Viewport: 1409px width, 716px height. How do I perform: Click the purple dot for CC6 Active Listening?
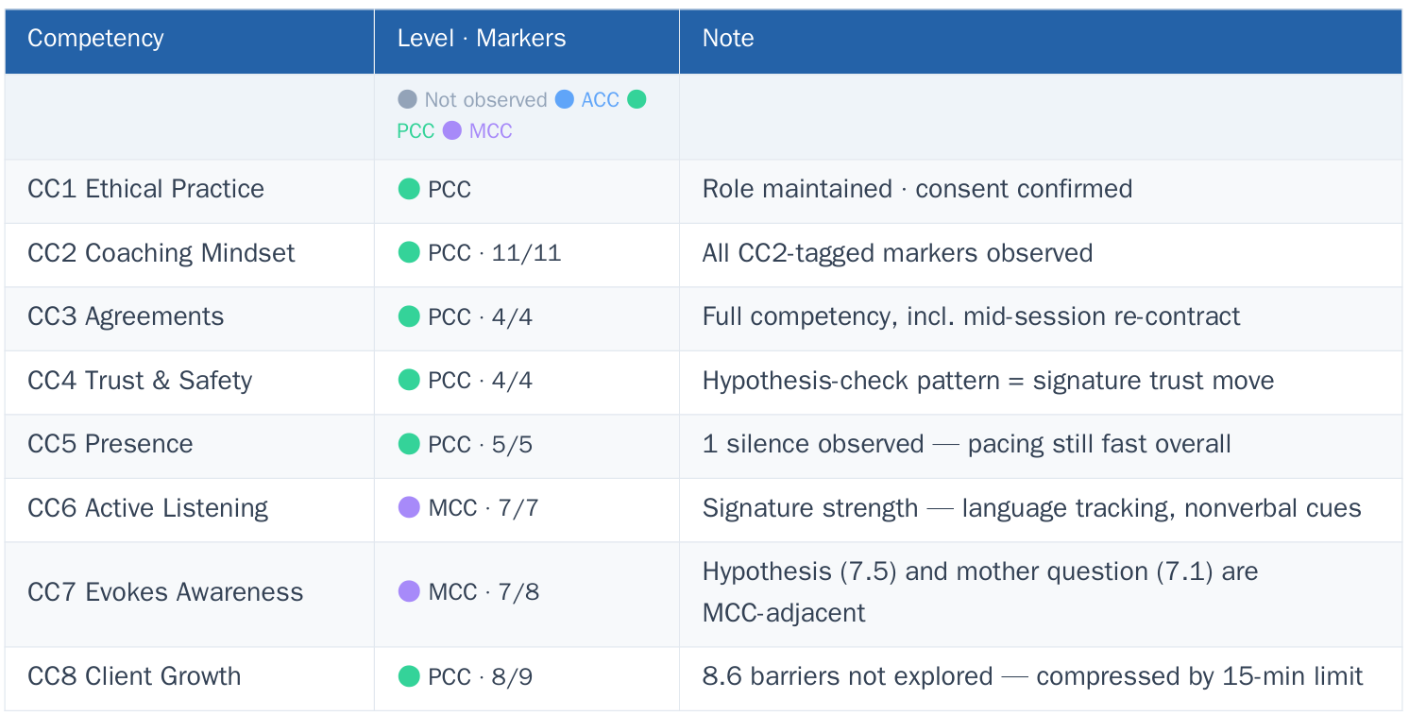[409, 507]
